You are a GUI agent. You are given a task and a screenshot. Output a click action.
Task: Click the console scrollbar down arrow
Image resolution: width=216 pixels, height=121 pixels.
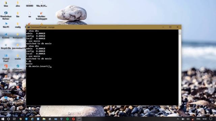pyautogui.click(x=180, y=104)
